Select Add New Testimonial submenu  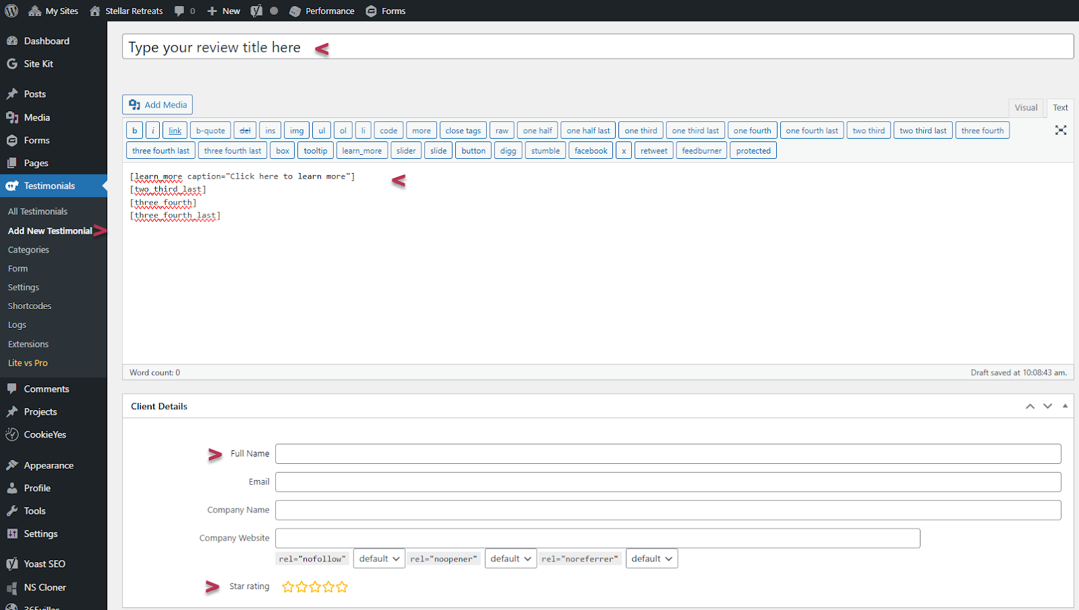[50, 231]
